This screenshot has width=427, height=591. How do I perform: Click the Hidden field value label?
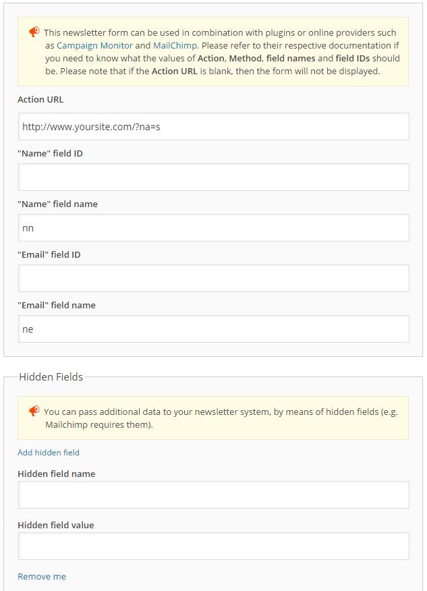pyautogui.click(x=56, y=525)
